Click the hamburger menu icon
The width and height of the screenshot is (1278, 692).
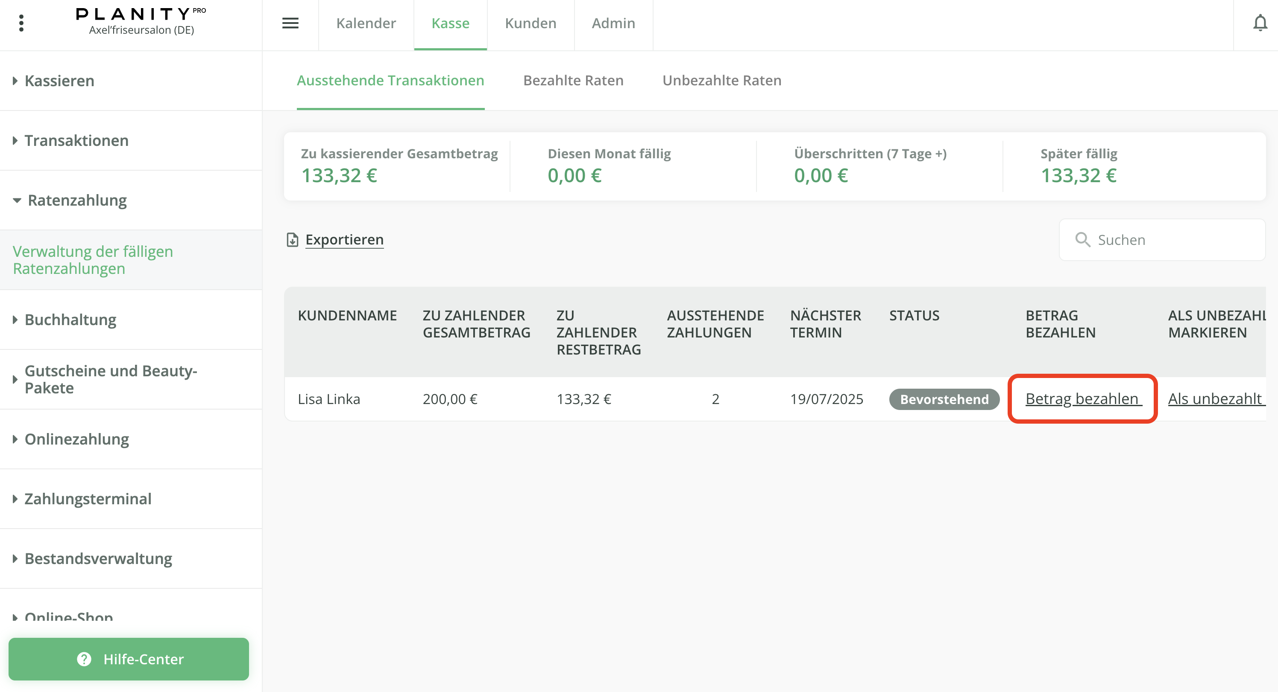[290, 23]
